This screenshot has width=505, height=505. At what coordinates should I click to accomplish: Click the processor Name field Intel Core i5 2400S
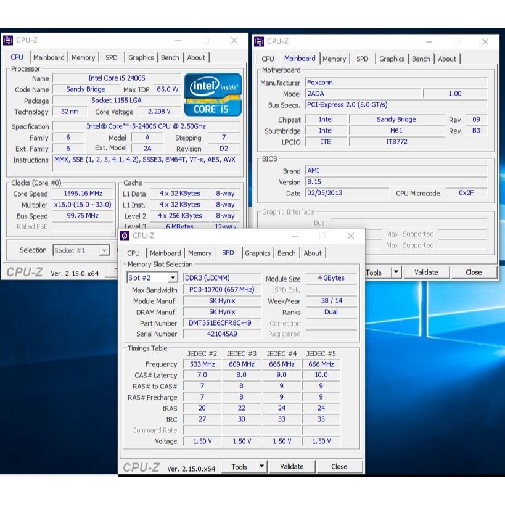pos(117,78)
